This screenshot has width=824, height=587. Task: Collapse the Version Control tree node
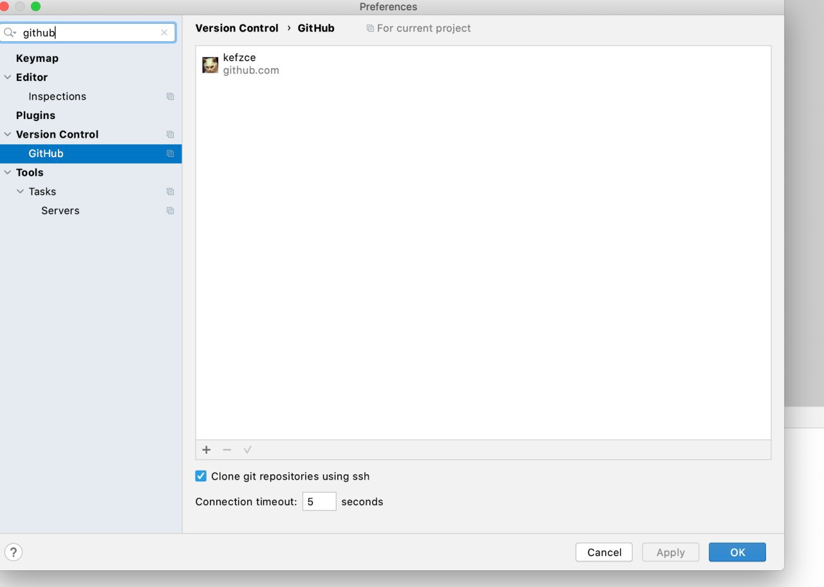(x=8, y=135)
